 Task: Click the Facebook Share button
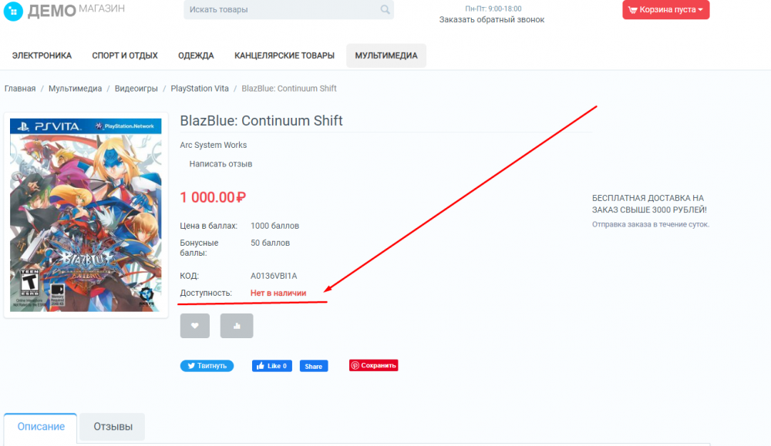pos(313,366)
